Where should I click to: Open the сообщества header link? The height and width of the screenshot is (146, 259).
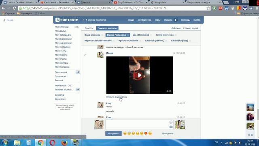click(144, 20)
